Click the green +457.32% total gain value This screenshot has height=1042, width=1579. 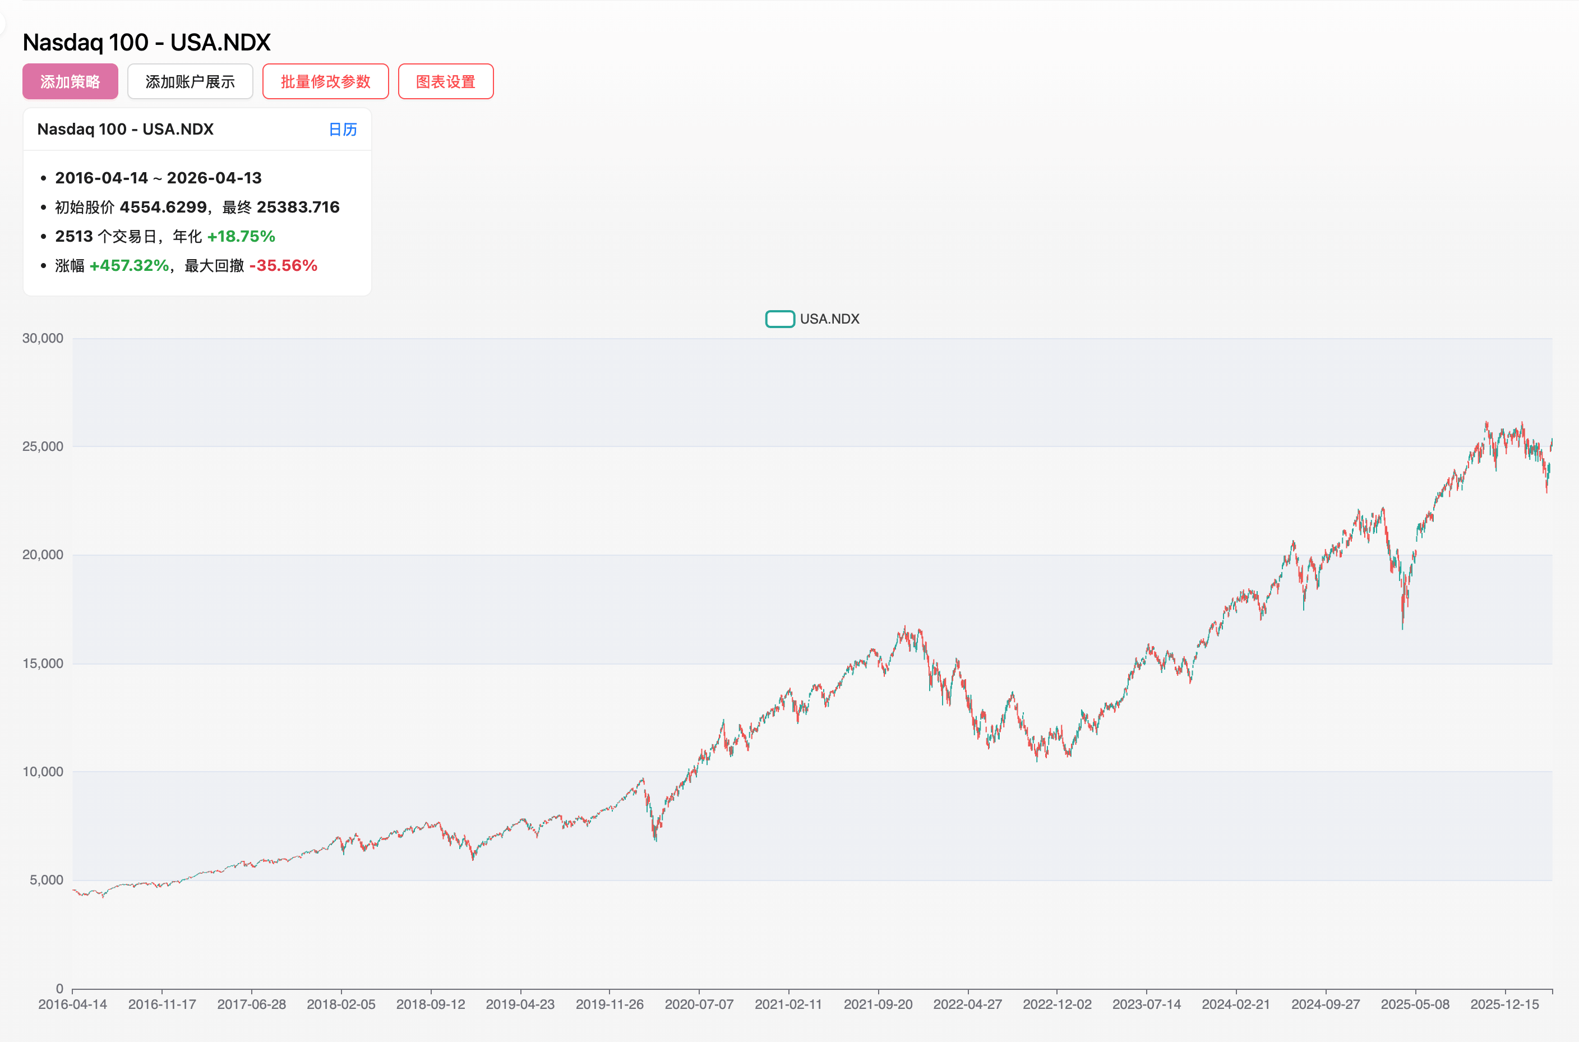129,266
